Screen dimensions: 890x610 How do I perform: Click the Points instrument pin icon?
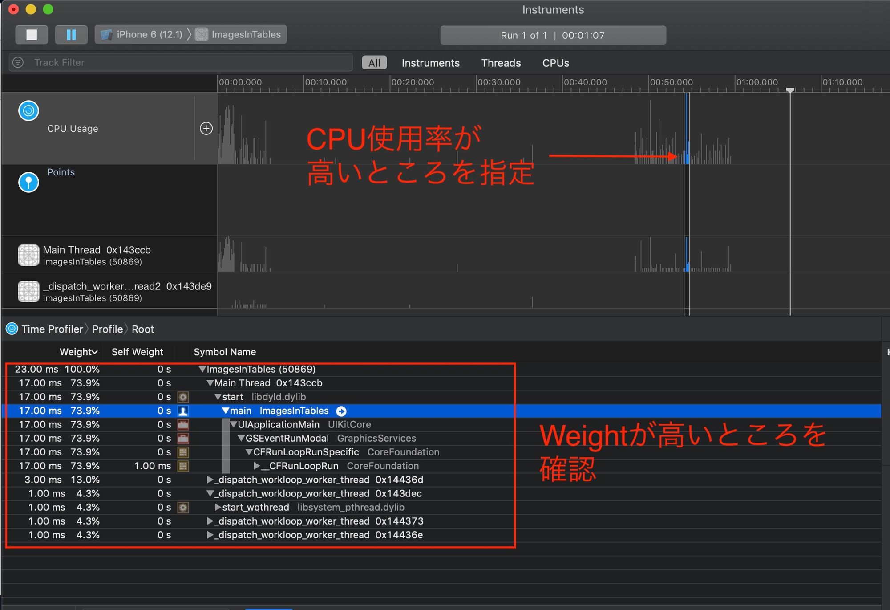click(x=28, y=182)
